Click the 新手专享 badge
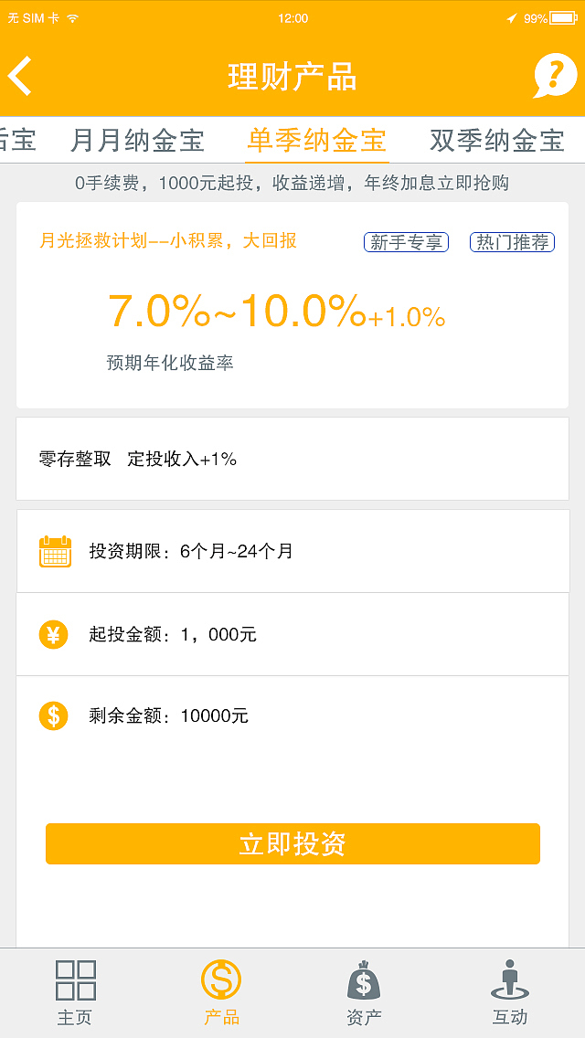The image size is (585, 1038). point(406,241)
